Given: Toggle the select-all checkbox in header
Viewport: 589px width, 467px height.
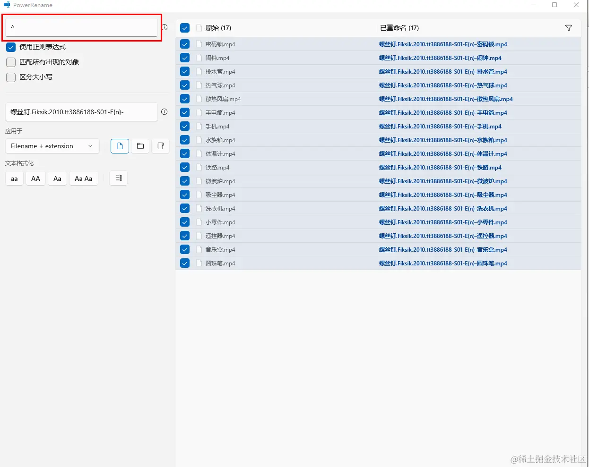Looking at the screenshot, I should tap(185, 28).
